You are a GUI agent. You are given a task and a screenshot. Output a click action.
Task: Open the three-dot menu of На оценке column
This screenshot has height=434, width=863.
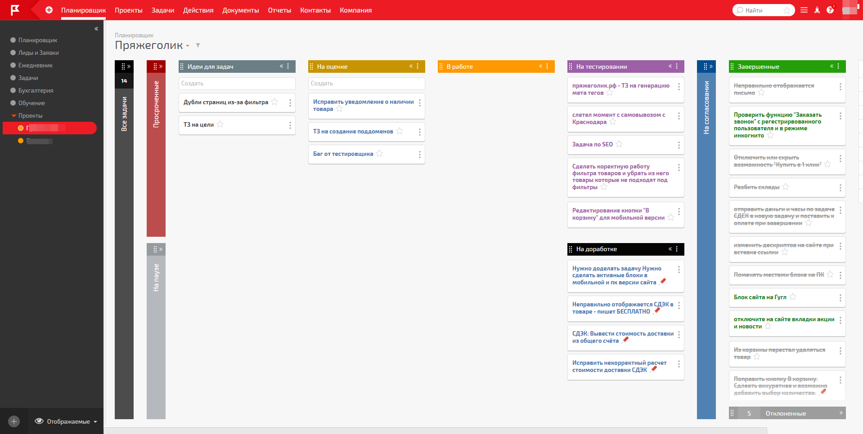418,66
